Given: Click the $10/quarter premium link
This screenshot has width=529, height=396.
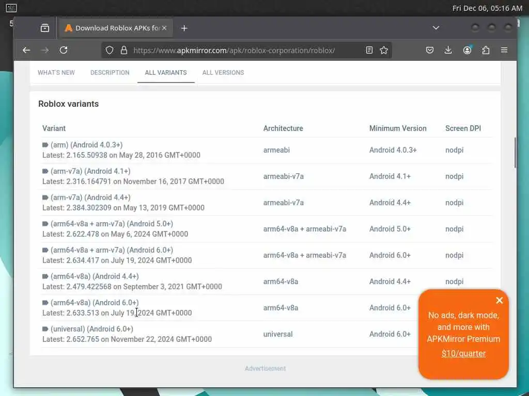Looking at the screenshot, I should point(463,353).
